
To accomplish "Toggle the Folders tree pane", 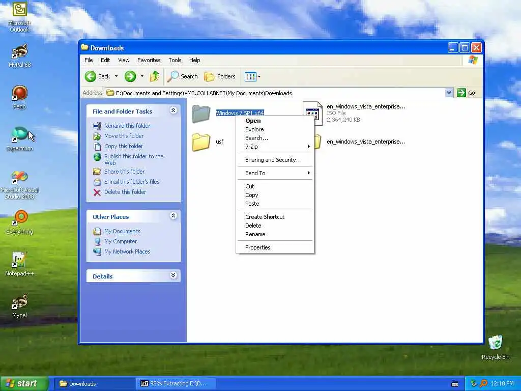I will 220,76.
